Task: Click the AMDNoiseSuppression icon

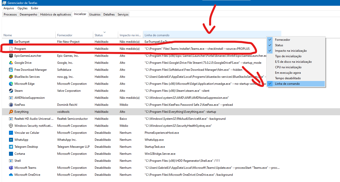Action: [x=11, y=98]
